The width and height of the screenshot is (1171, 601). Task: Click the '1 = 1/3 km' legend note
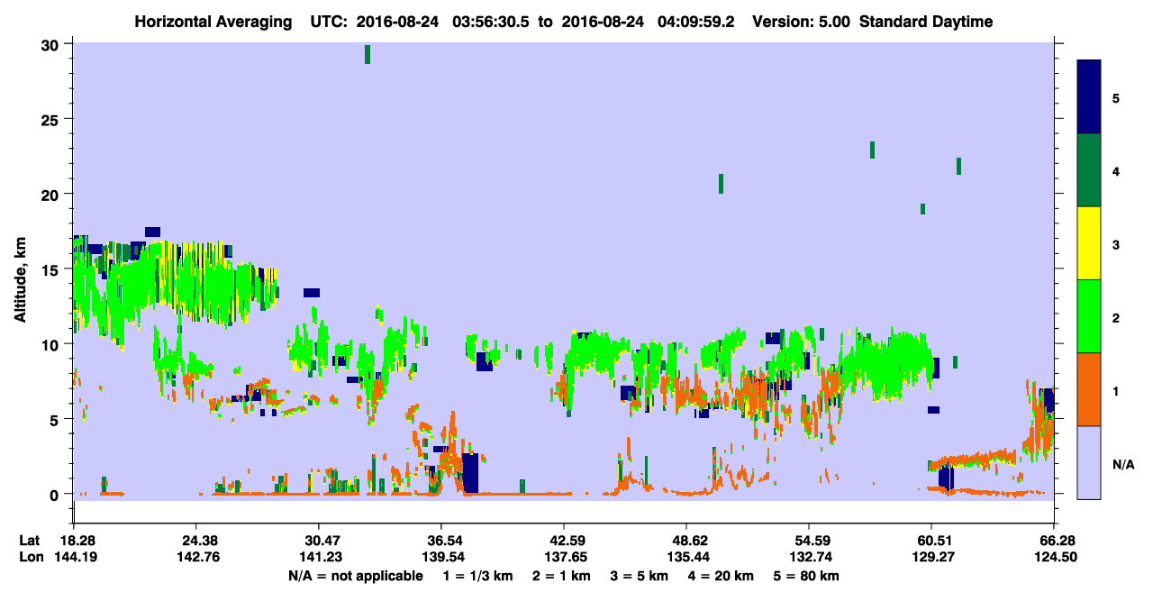[480, 576]
